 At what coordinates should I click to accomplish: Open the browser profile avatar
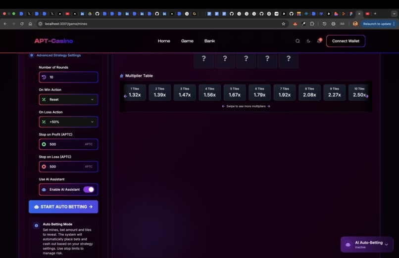click(355, 24)
